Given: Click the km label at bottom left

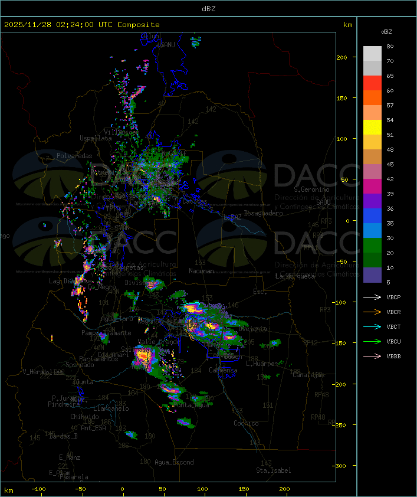Looking at the screenshot, I should (8, 491).
